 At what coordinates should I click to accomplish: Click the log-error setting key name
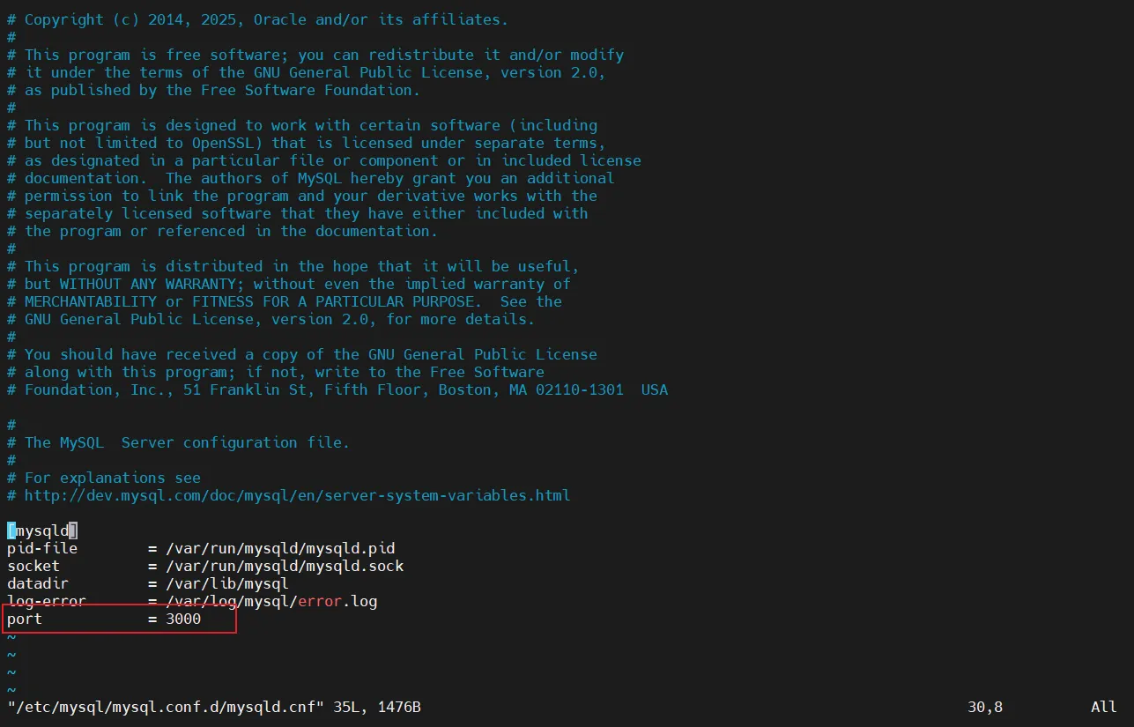(x=47, y=601)
